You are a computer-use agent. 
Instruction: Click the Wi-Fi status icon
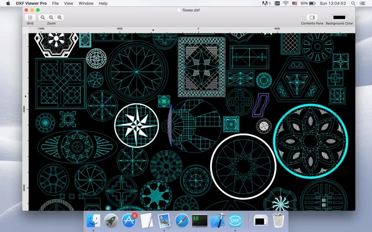point(286,3)
